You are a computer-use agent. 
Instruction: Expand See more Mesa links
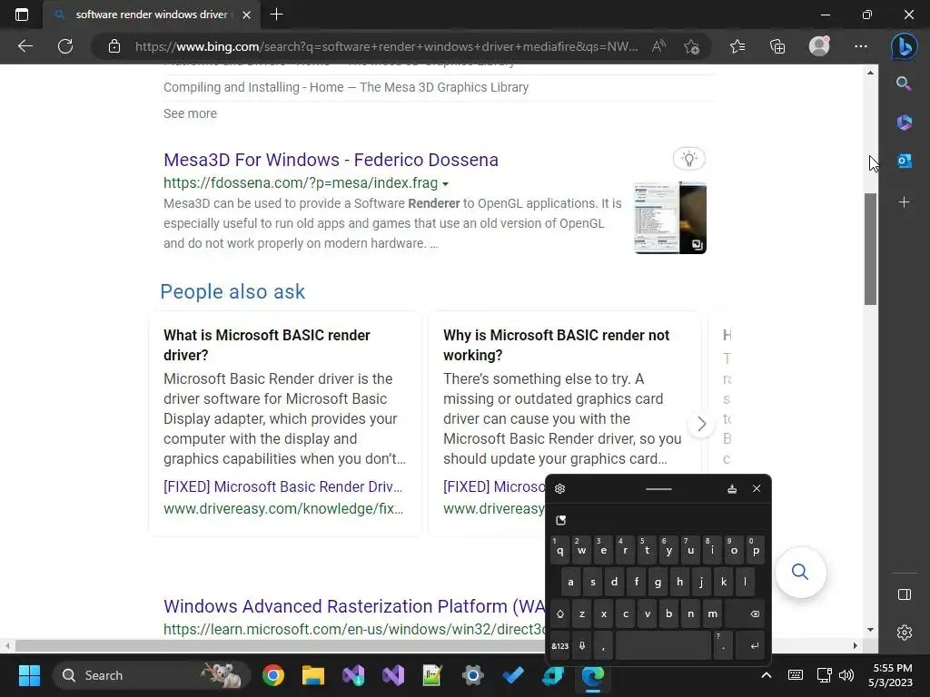[190, 113]
